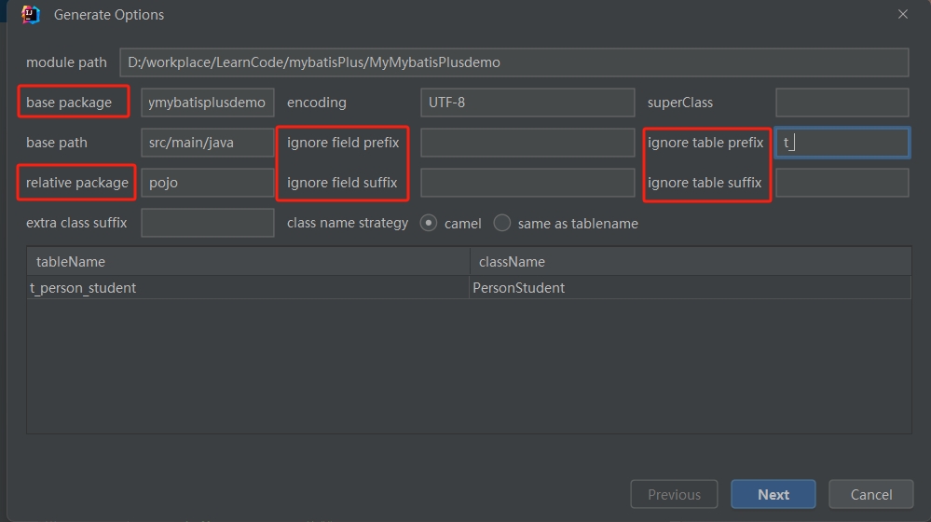Focus the ignore field suffix input
Screen dimensions: 931x522
(527, 183)
